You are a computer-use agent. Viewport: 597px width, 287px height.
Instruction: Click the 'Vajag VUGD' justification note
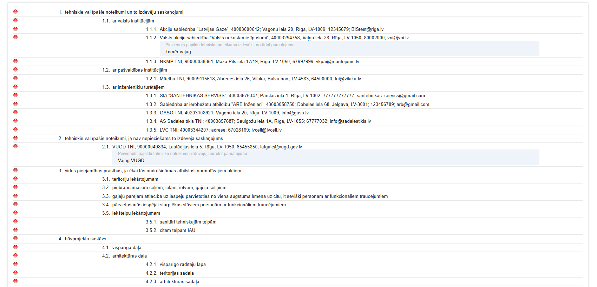point(131,161)
